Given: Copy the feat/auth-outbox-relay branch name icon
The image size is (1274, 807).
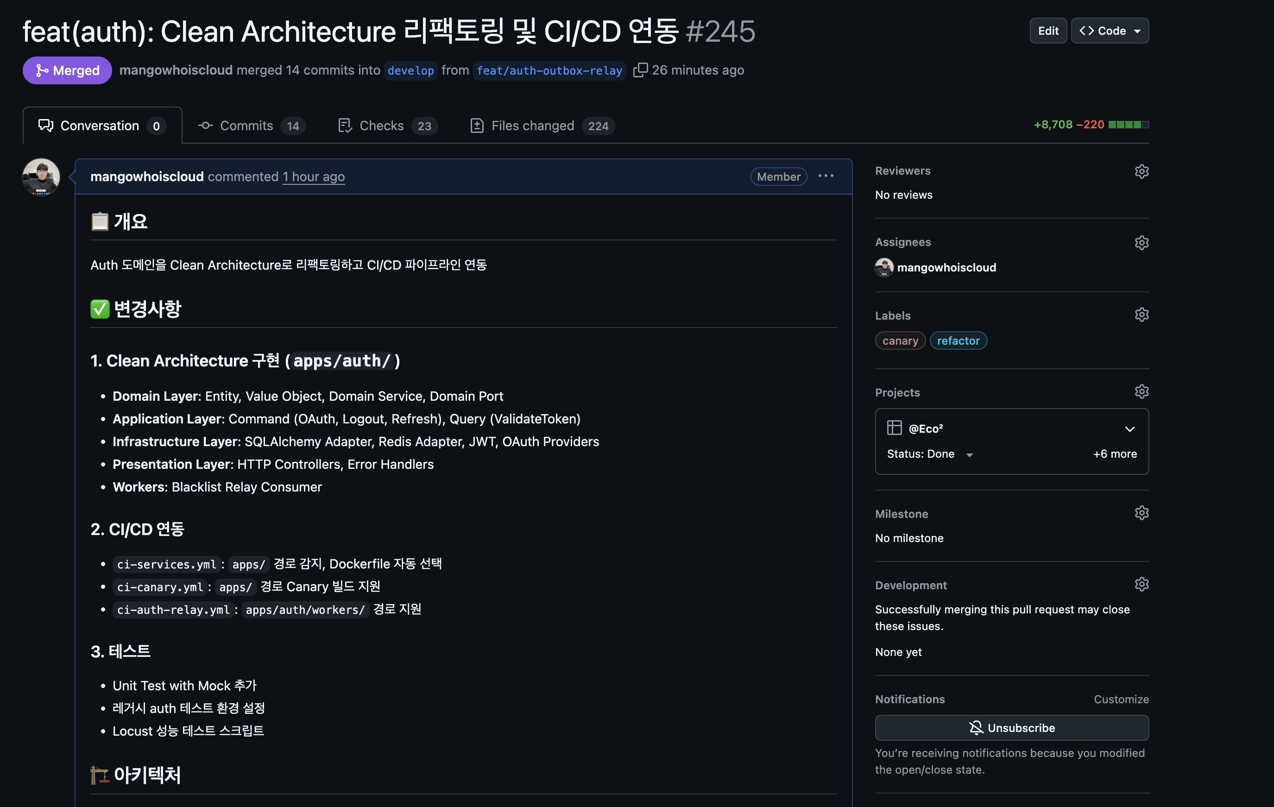Looking at the screenshot, I should [x=640, y=70].
